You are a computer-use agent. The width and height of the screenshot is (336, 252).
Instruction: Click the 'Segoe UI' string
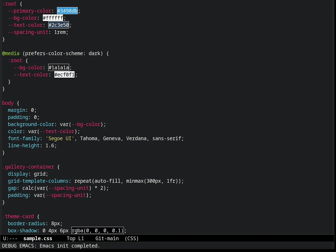60,138
